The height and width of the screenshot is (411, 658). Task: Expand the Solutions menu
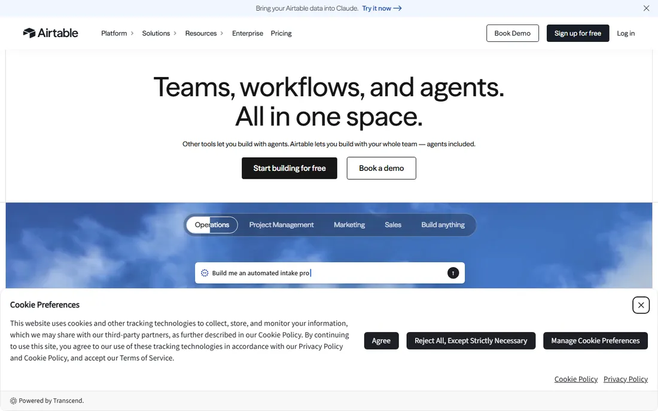point(159,33)
